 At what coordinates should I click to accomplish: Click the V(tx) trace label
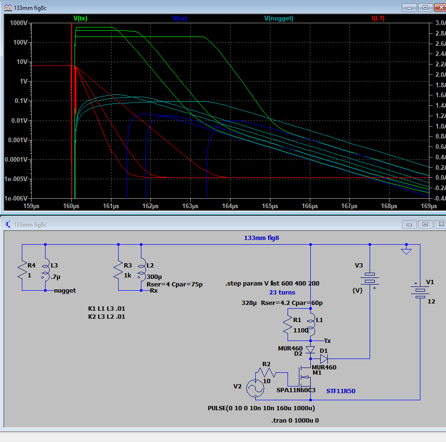(x=80, y=18)
